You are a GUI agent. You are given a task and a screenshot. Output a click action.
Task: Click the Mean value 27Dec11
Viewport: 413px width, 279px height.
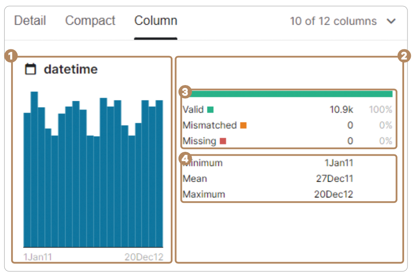[x=334, y=179]
